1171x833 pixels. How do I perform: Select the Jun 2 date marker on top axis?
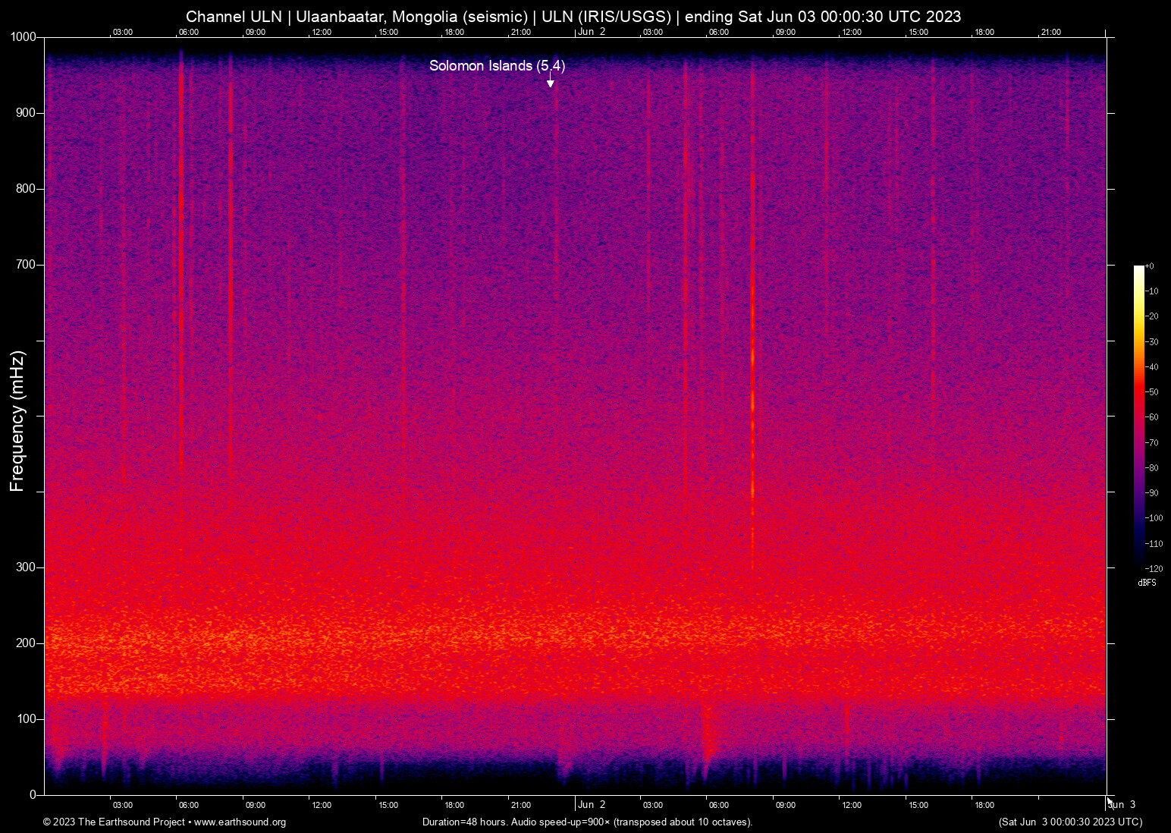tap(592, 32)
